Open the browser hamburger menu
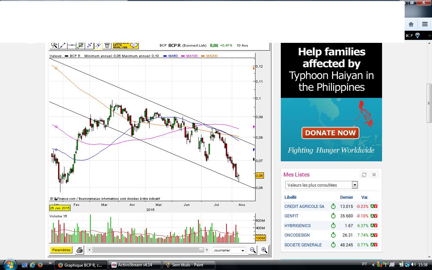 (x=425, y=24)
